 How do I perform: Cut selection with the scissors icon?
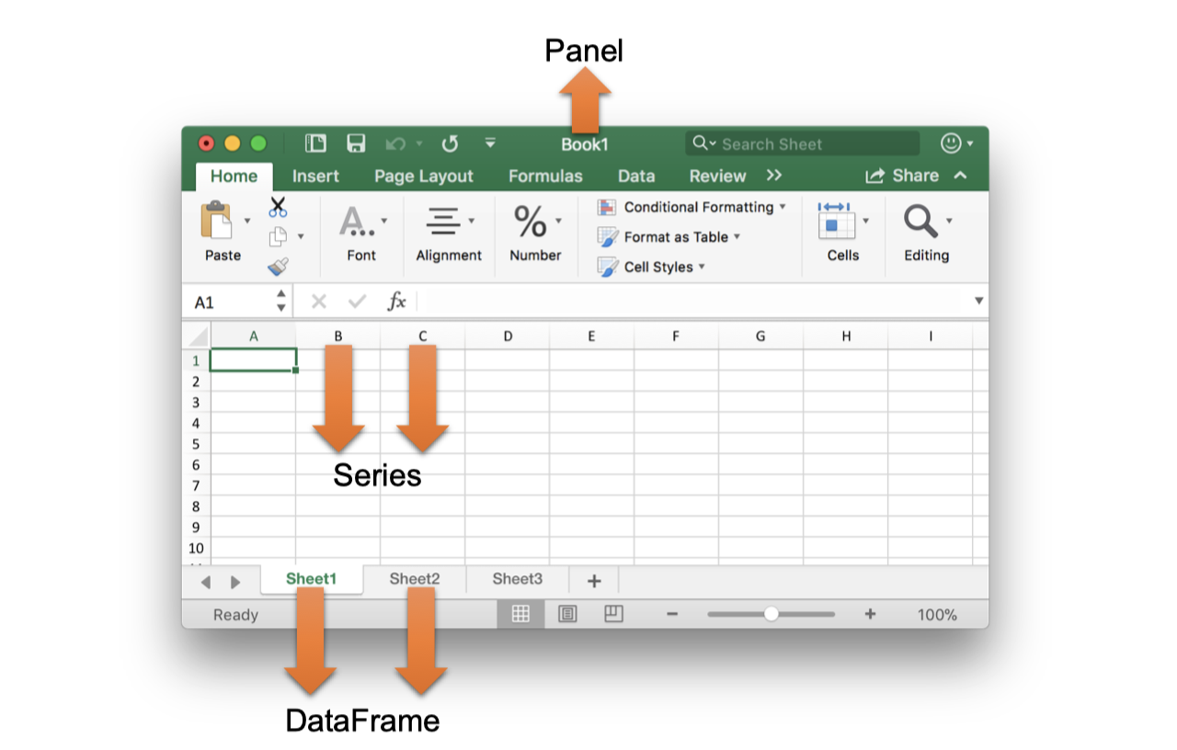[x=278, y=207]
